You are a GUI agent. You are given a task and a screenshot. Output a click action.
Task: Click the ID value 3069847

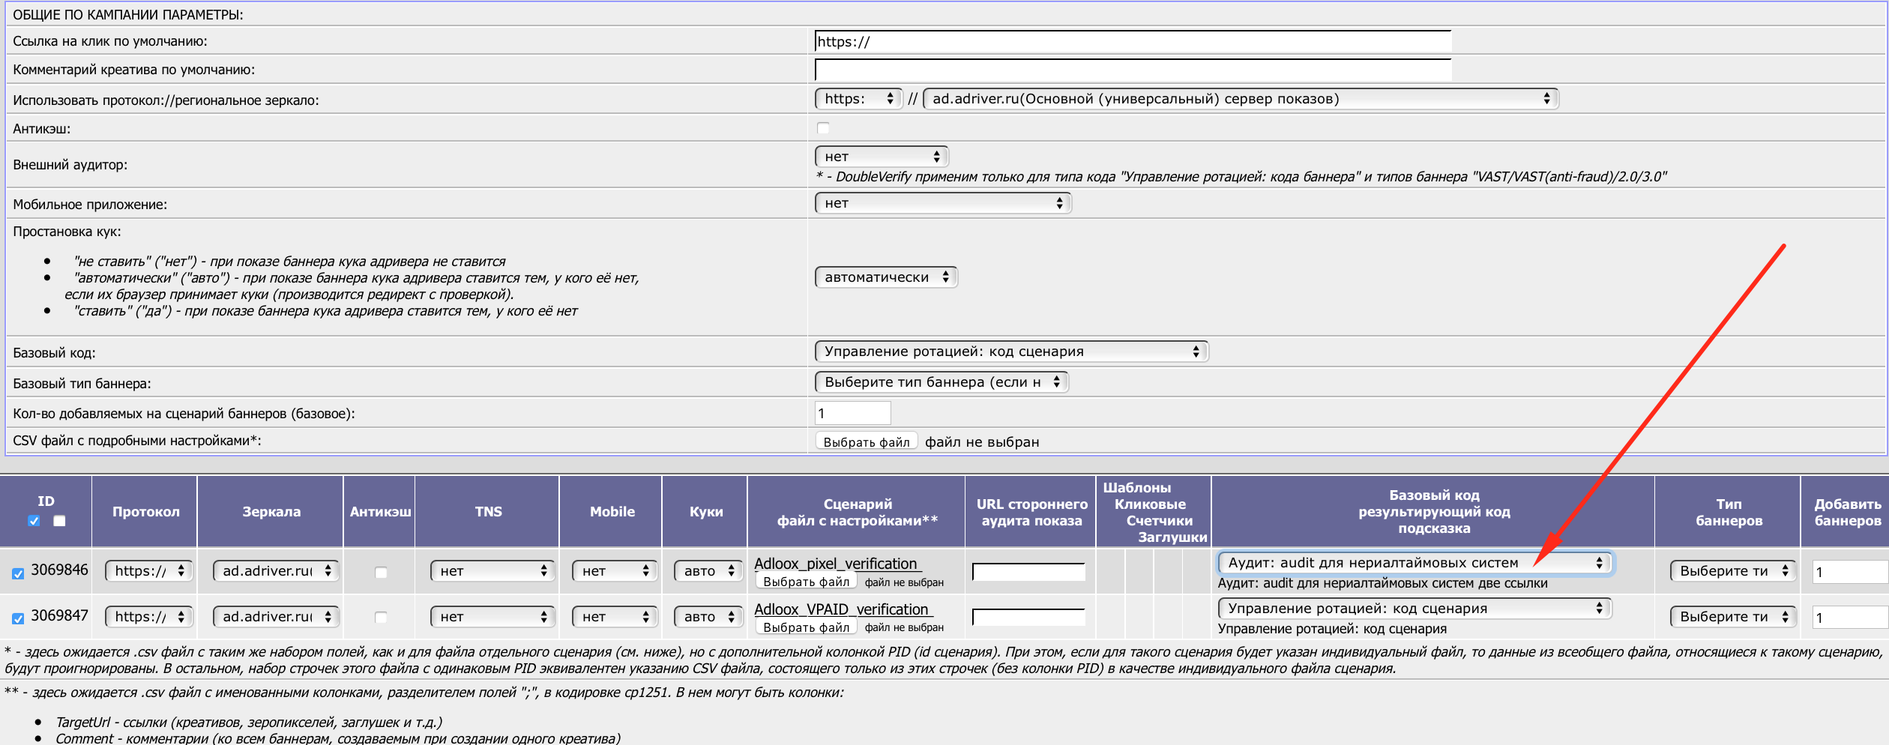pyautogui.click(x=59, y=616)
